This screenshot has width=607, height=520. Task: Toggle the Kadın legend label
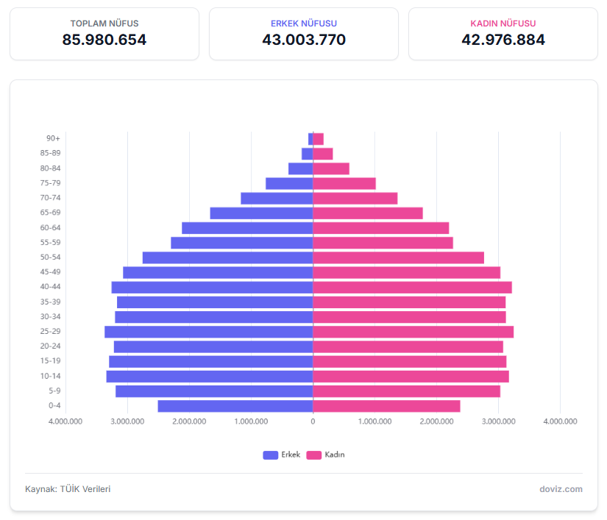tap(335, 455)
